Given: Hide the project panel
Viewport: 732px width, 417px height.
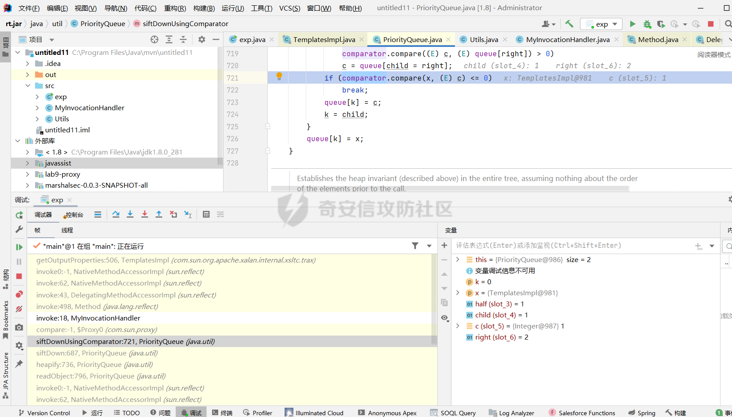Looking at the screenshot, I should point(216,39).
